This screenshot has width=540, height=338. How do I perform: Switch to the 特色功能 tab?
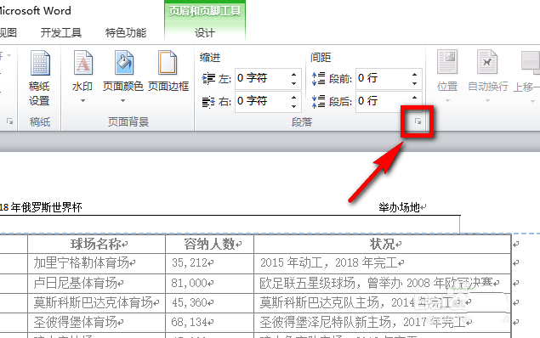click(126, 32)
